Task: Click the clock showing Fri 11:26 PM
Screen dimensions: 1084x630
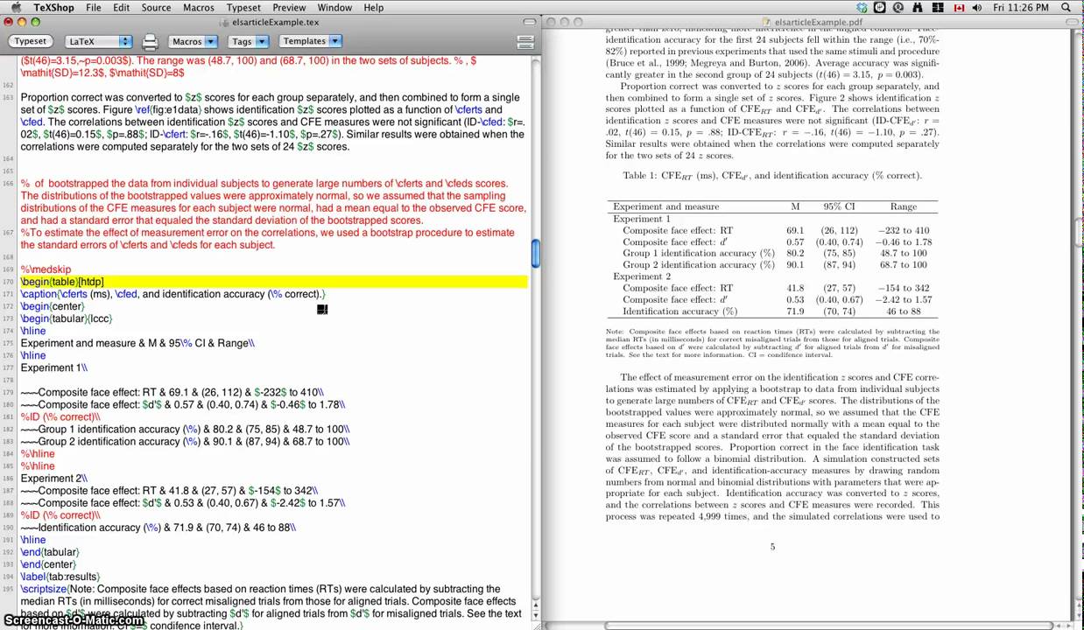Action: click(x=1021, y=7)
